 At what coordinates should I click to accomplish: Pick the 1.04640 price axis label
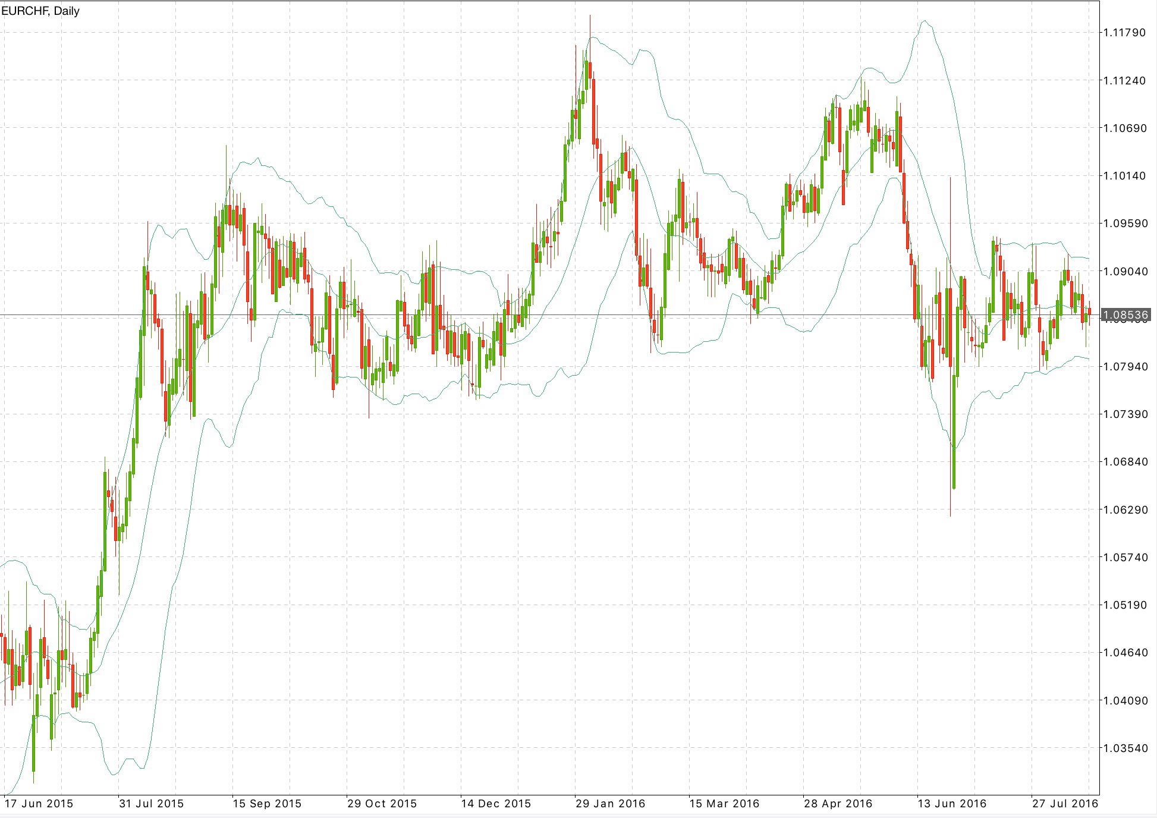point(1124,652)
